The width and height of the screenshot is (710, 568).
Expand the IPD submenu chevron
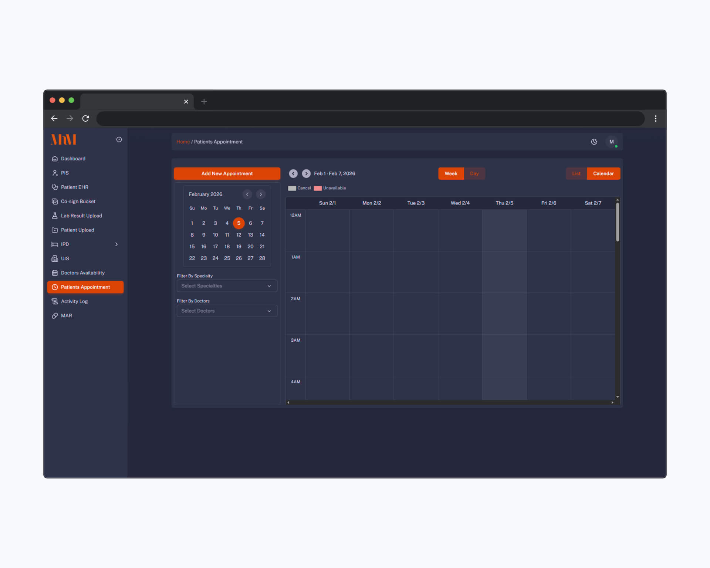pyautogui.click(x=116, y=244)
